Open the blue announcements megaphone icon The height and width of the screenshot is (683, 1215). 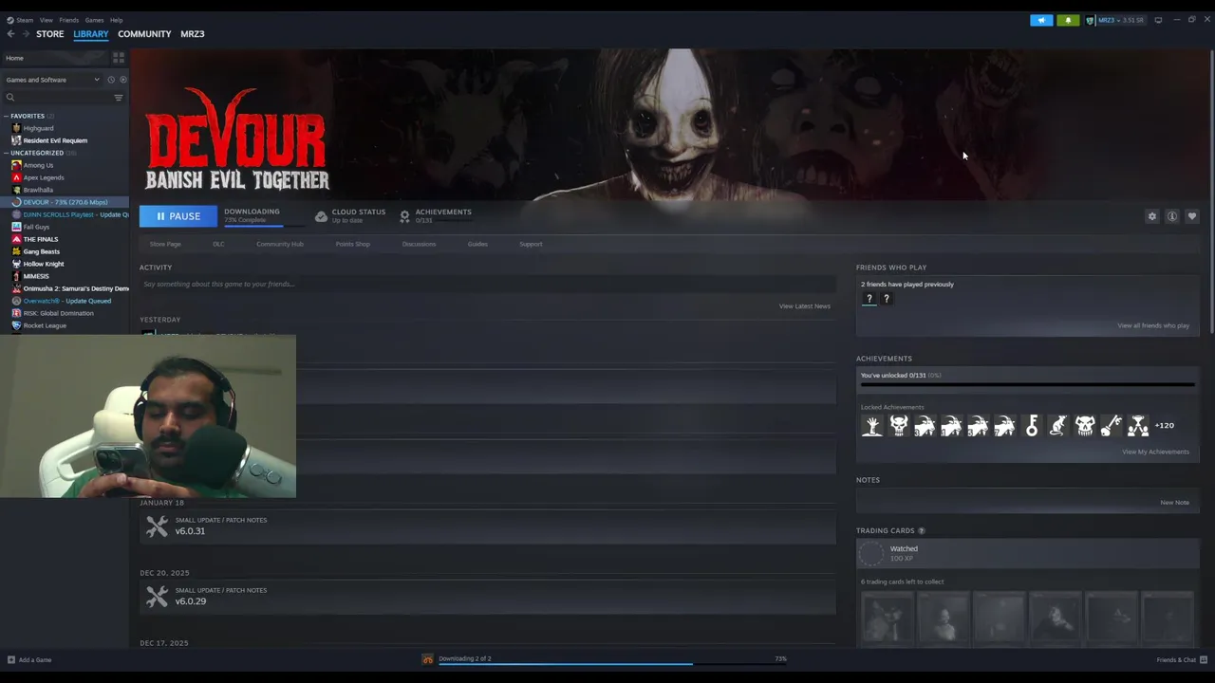[1041, 20]
